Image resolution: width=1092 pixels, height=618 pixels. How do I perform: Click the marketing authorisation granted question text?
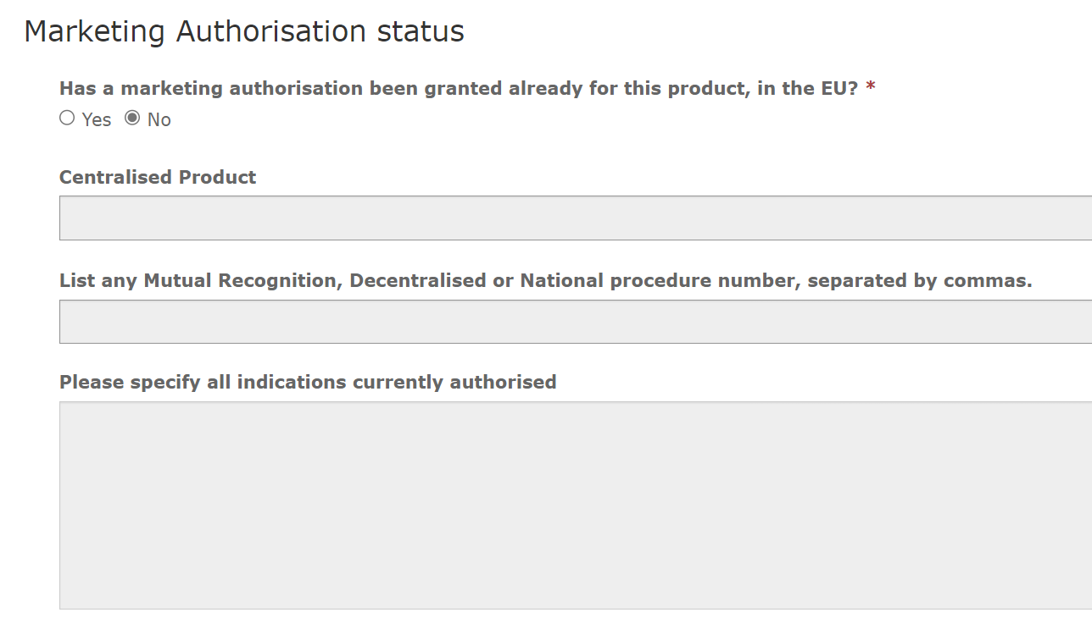click(458, 88)
